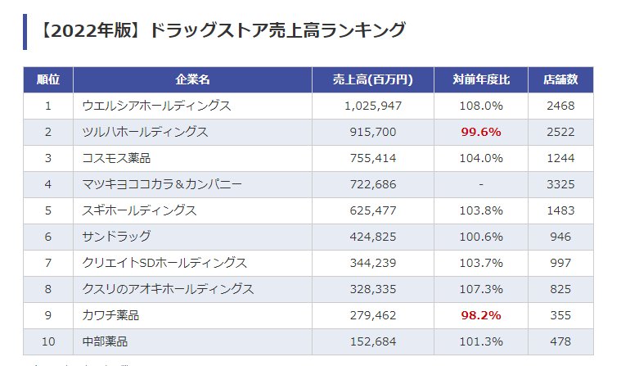Click クリエイトSDホールディングス in the list
This screenshot has height=366, width=621.
[164, 263]
